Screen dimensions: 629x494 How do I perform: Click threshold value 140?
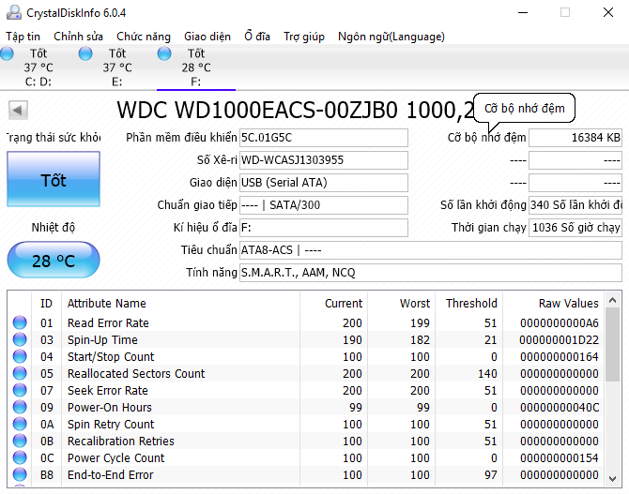click(x=487, y=373)
